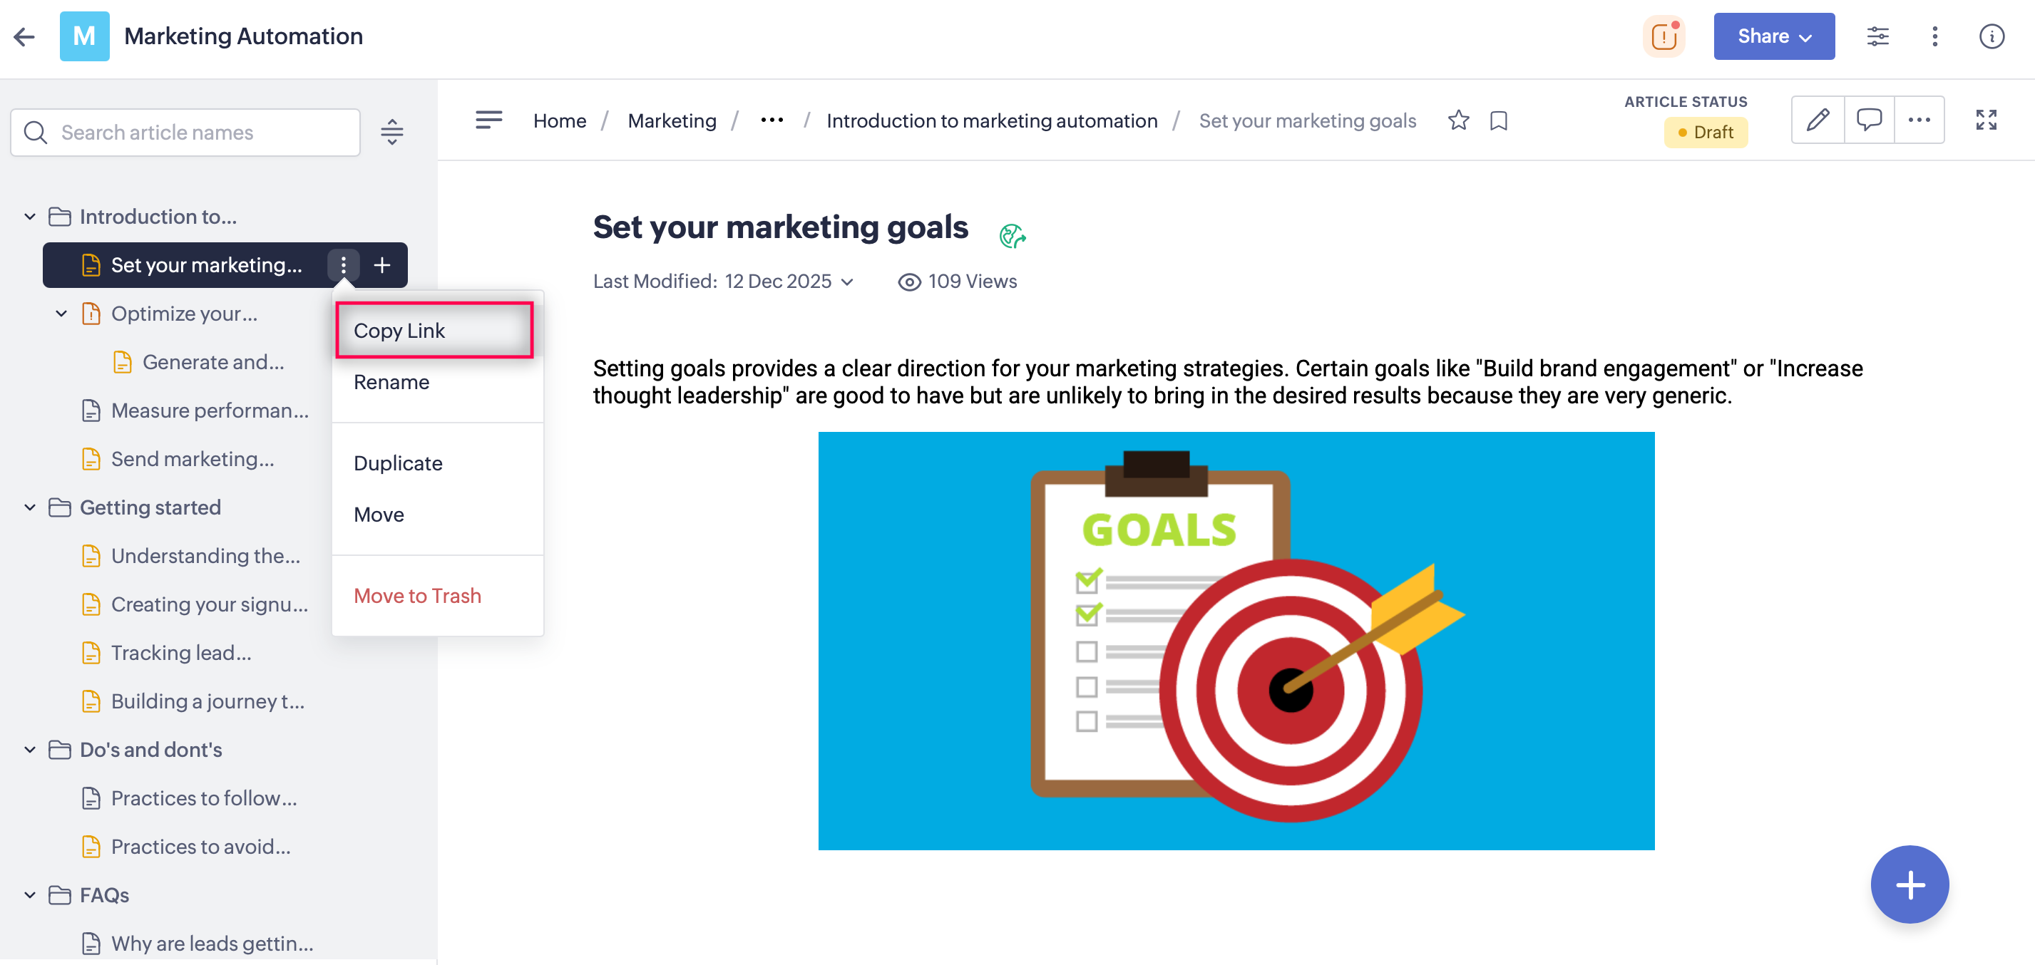Choose Move to Trash menu option
The image size is (2035, 965).
point(417,595)
